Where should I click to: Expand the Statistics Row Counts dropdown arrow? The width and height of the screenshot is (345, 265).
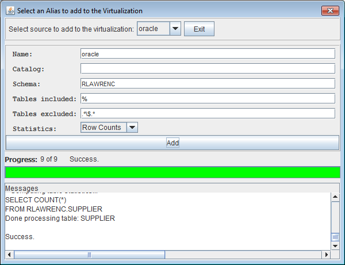click(132, 128)
